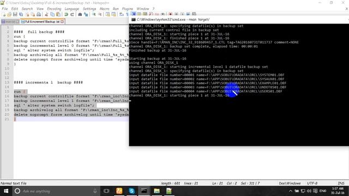Click the cmd.exe window title bar icon
Screen dimensions: 349x196
point(133,20)
